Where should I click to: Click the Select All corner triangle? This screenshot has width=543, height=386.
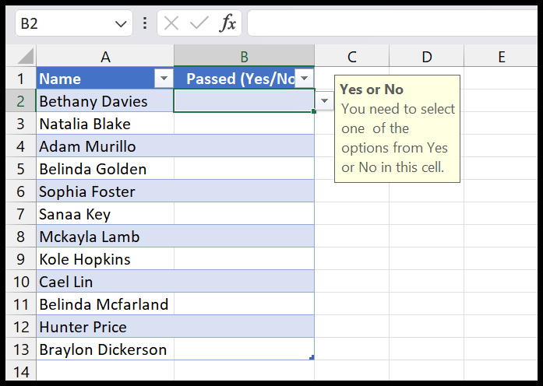click(25, 57)
